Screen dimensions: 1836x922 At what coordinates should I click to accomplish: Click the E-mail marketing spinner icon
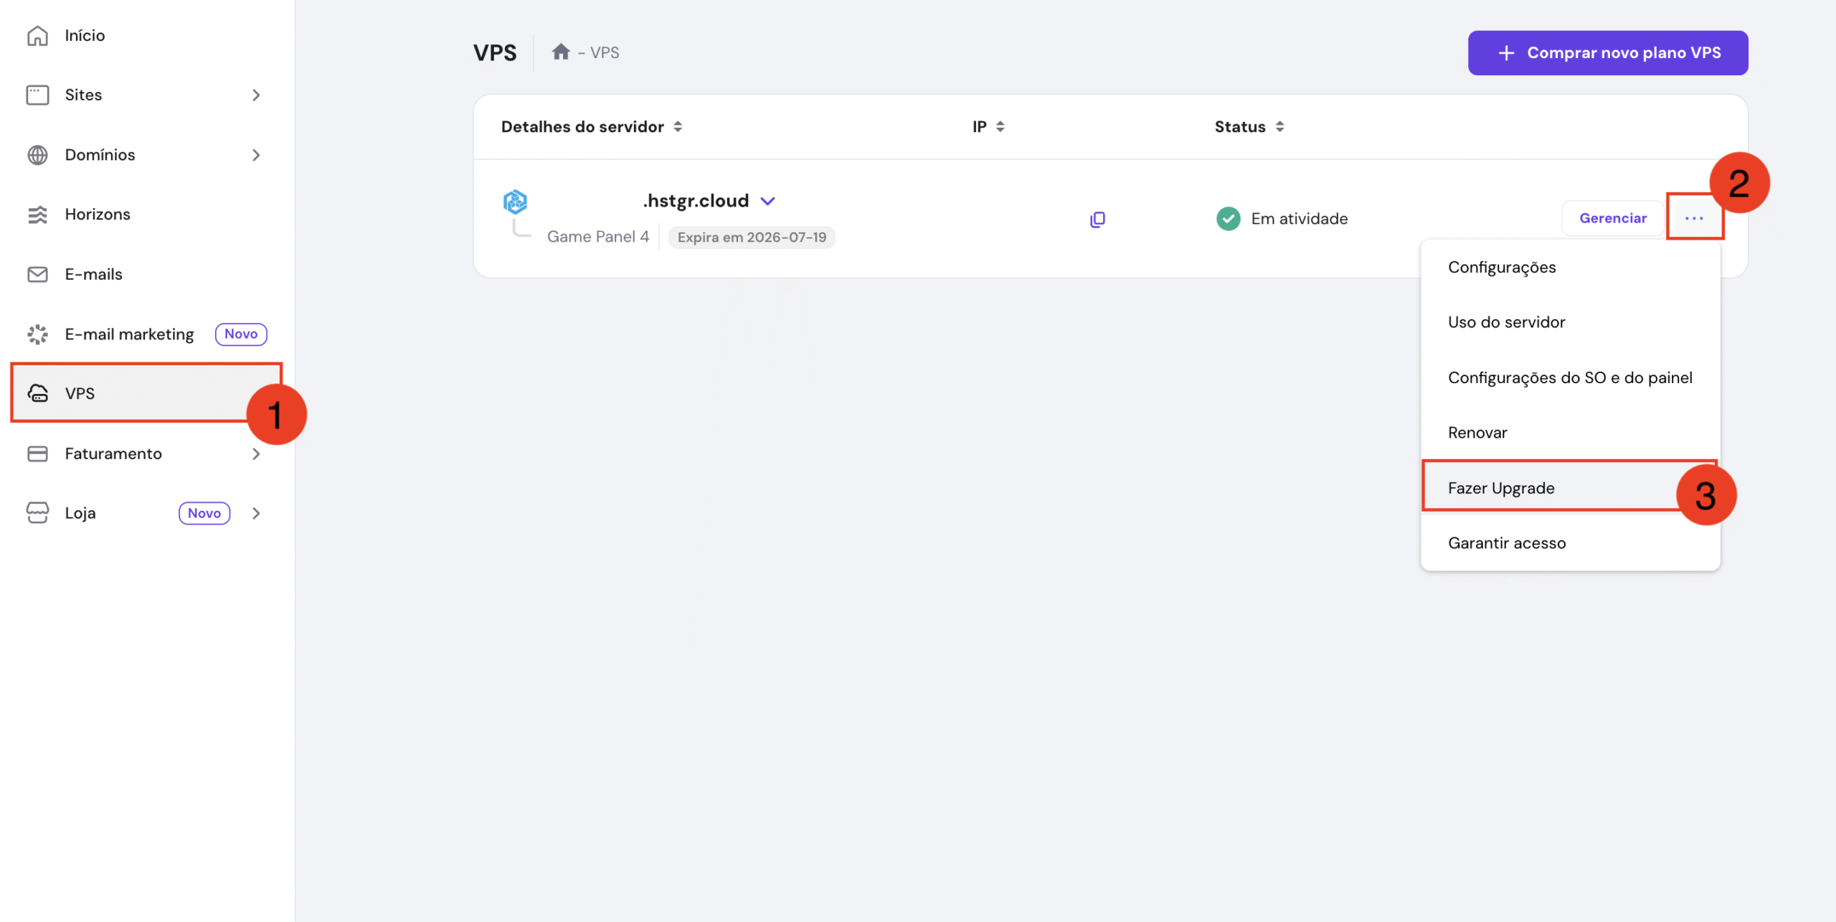click(37, 334)
